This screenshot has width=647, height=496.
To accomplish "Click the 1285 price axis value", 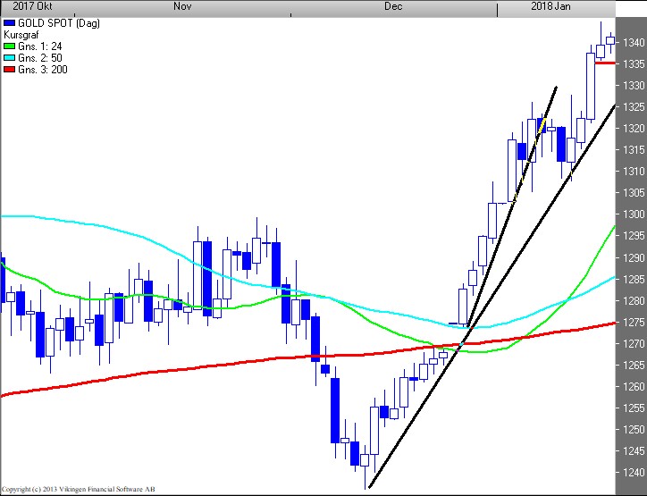I will (634, 280).
